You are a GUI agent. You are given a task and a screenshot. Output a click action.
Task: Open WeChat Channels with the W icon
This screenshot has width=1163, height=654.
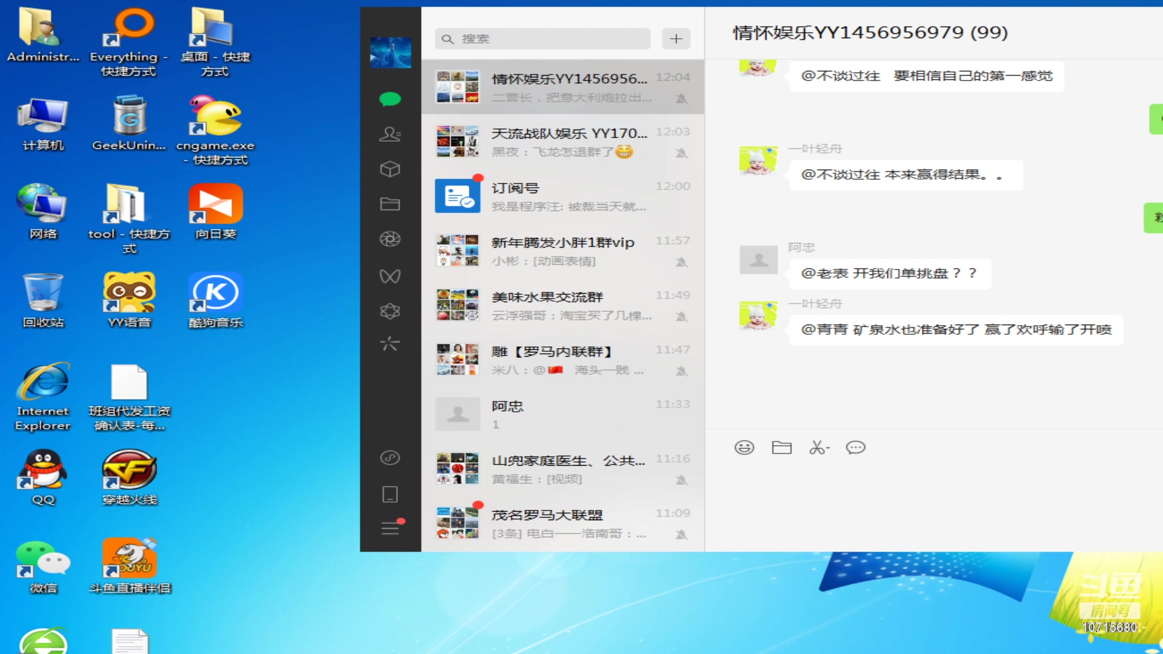[x=390, y=276]
